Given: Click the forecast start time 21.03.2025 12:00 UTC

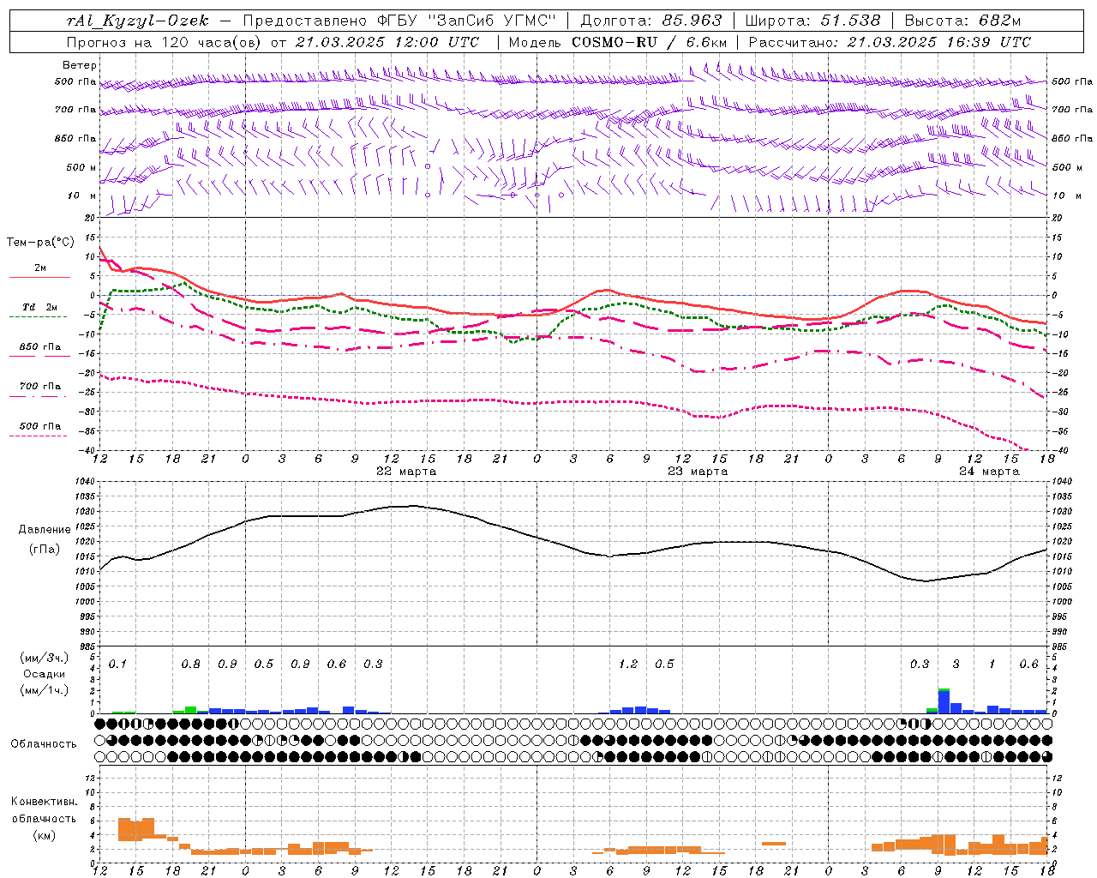Looking at the screenshot, I should (387, 42).
